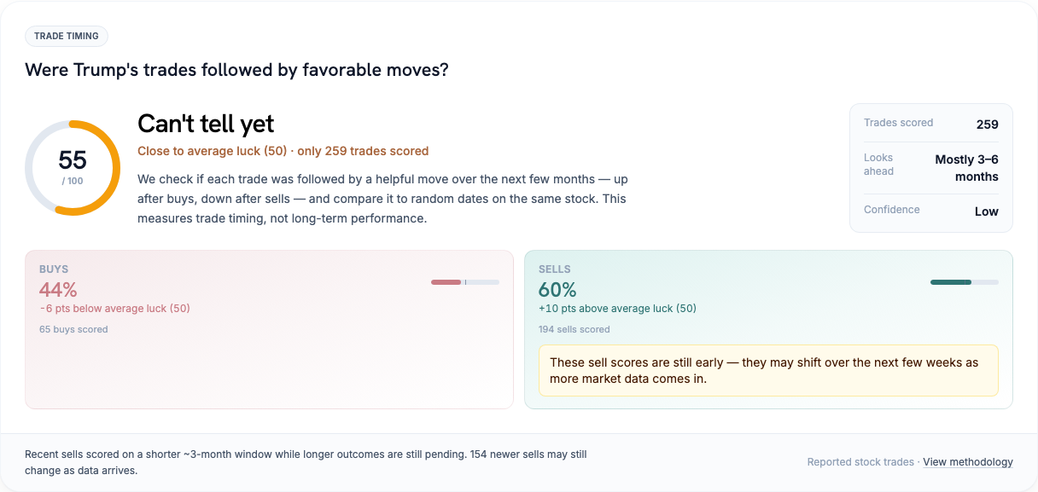Click the Looks ahead Mostly 3–6 months row

(931, 168)
